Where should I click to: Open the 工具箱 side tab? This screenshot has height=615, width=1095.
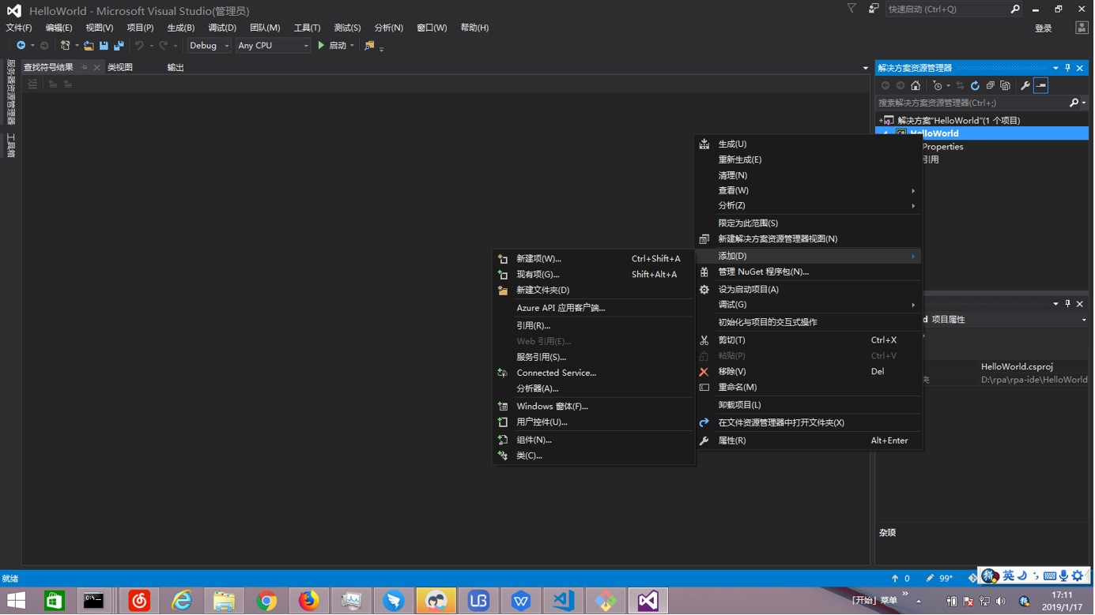(11, 145)
